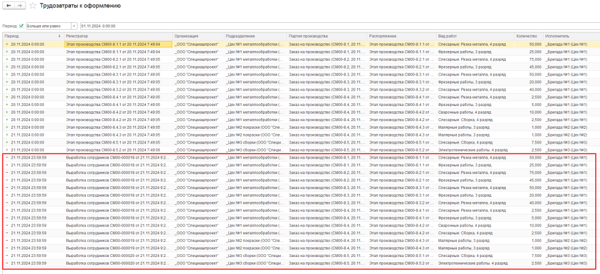The width and height of the screenshot is (600, 274).
Task: Click the Подразделение column header
Action: 255,36
